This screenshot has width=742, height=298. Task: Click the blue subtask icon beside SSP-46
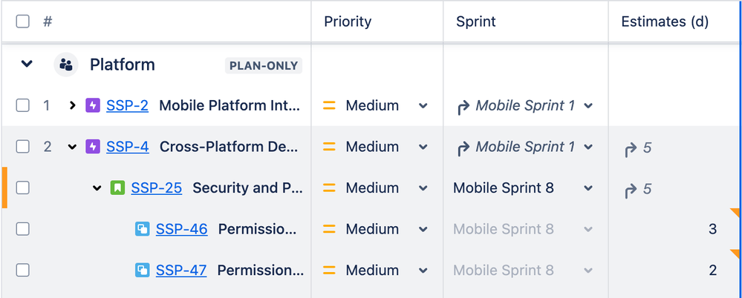click(x=143, y=229)
